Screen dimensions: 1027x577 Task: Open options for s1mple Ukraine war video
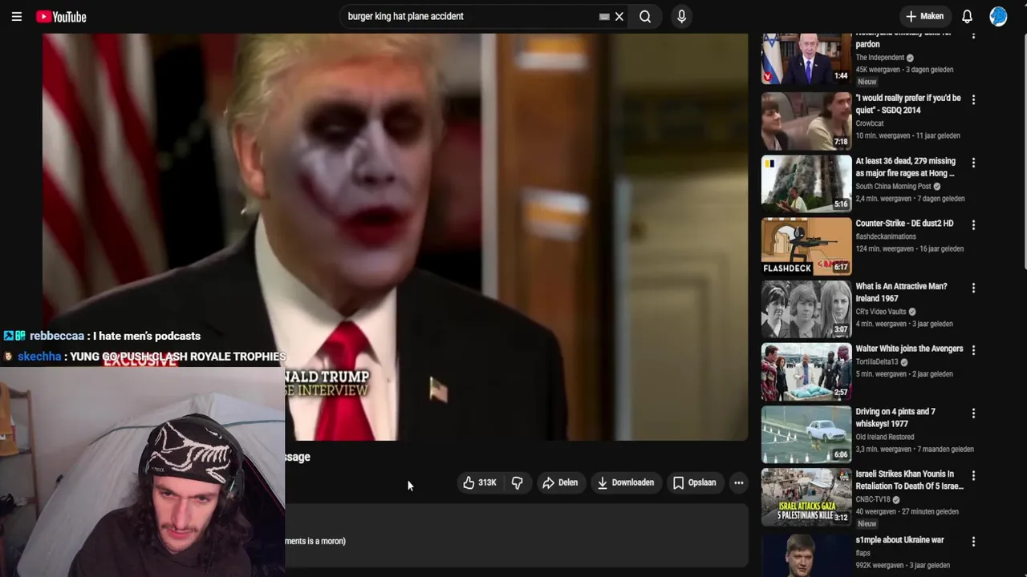tap(973, 543)
